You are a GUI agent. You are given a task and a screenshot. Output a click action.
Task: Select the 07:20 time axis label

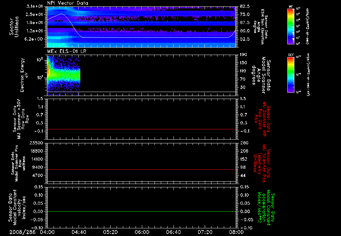coord(205,232)
